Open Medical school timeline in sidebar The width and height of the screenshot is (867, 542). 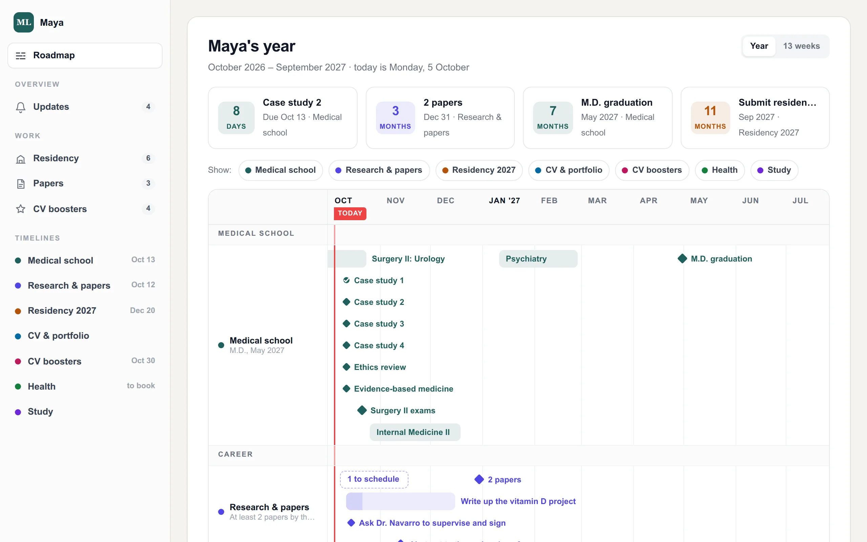pos(85,260)
